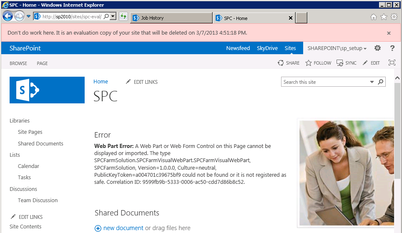Open the Discussions quick launch heading
This screenshot has height=233, width=402.
23,189
